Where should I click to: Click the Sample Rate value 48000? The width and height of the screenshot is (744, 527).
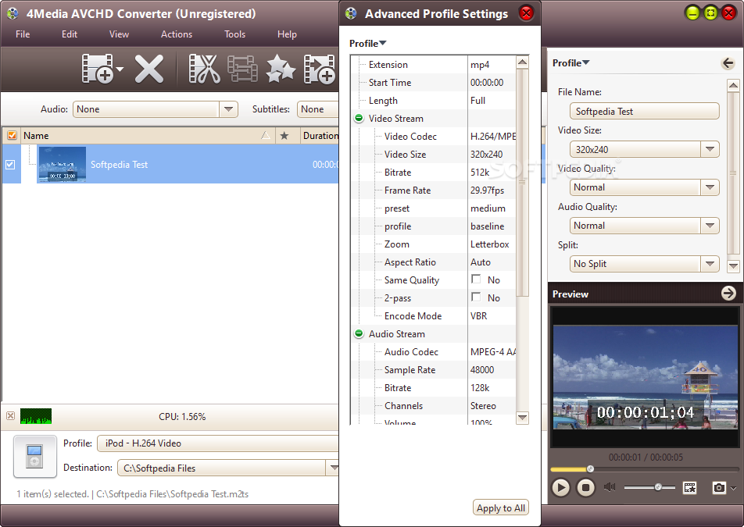pyautogui.click(x=482, y=369)
